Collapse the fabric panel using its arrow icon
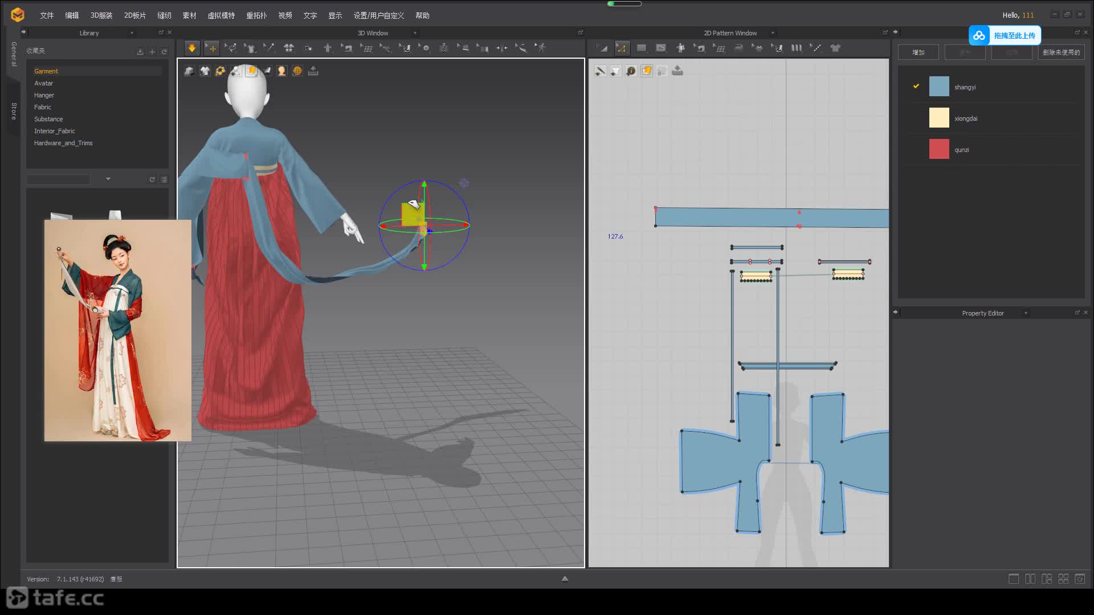 (895, 32)
